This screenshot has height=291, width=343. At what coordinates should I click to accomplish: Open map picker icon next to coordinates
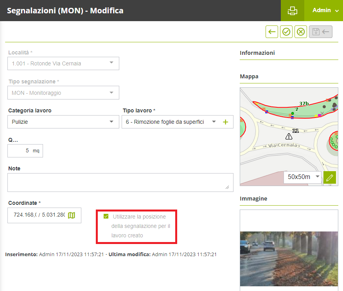(71, 215)
